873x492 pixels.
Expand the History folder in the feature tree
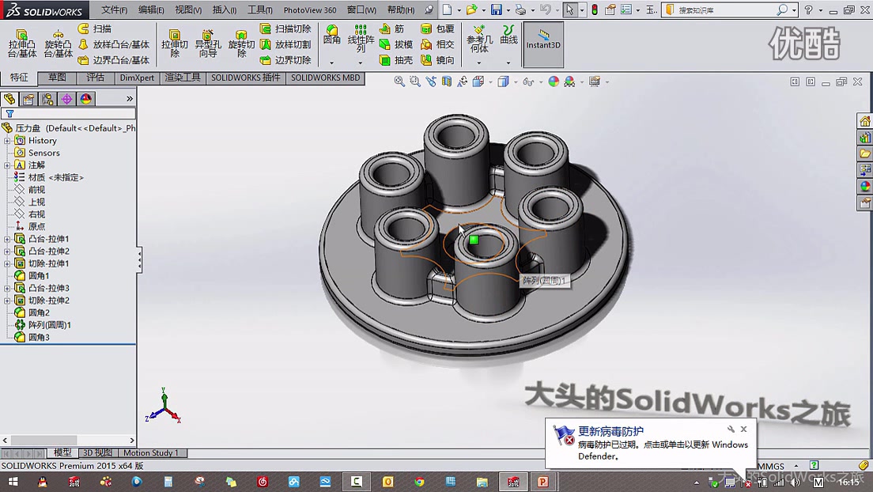click(x=6, y=140)
